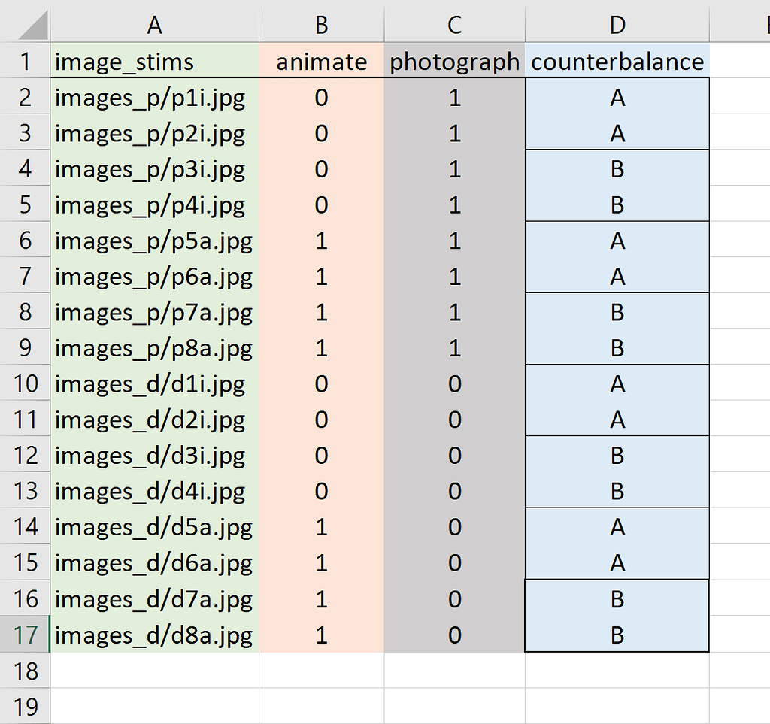
Task: Click the photograph header cell
Action: pos(454,62)
